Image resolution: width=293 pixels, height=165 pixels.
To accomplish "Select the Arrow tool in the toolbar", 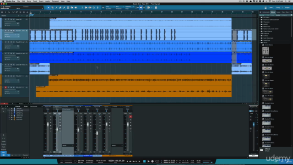I will click(49, 8).
